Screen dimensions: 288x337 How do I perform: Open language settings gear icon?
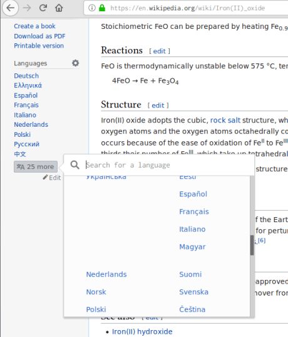click(x=75, y=63)
